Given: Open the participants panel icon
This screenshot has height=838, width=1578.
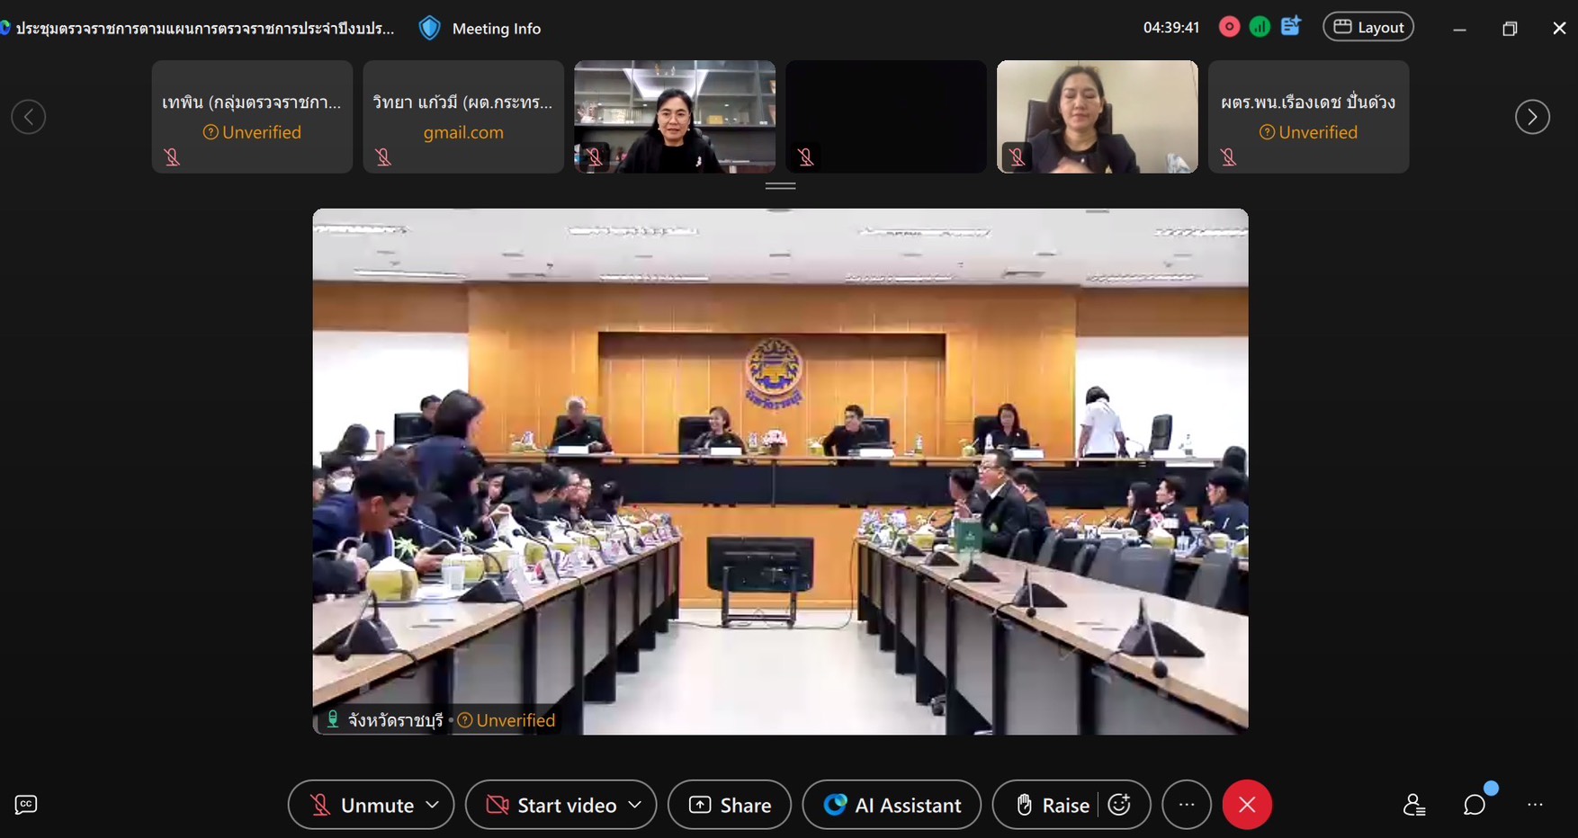Looking at the screenshot, I should coord(1413,805).
